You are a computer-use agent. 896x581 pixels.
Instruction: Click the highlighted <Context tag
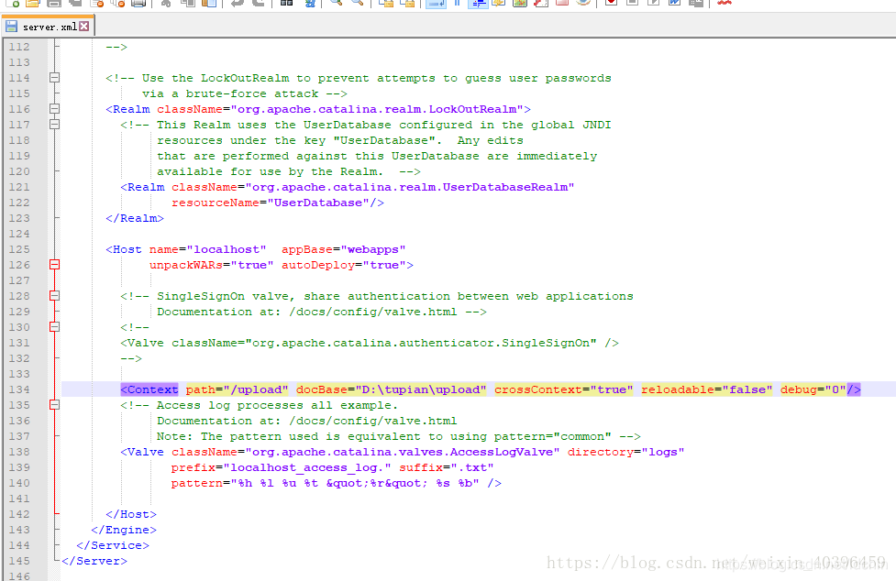[x=149, y=389]
